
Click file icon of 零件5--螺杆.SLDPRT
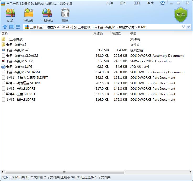click(x=3, y=99)
